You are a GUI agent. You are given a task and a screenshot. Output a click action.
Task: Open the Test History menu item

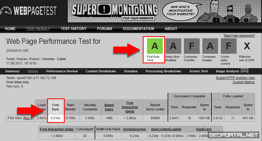74,29
